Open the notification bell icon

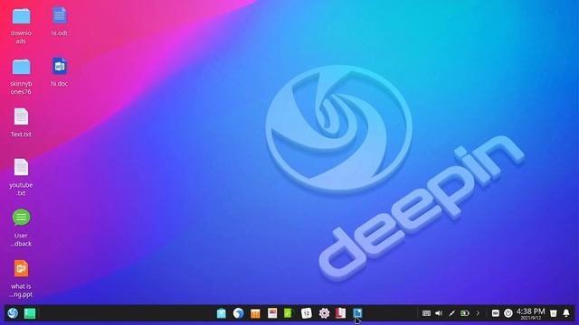(566, 313)
